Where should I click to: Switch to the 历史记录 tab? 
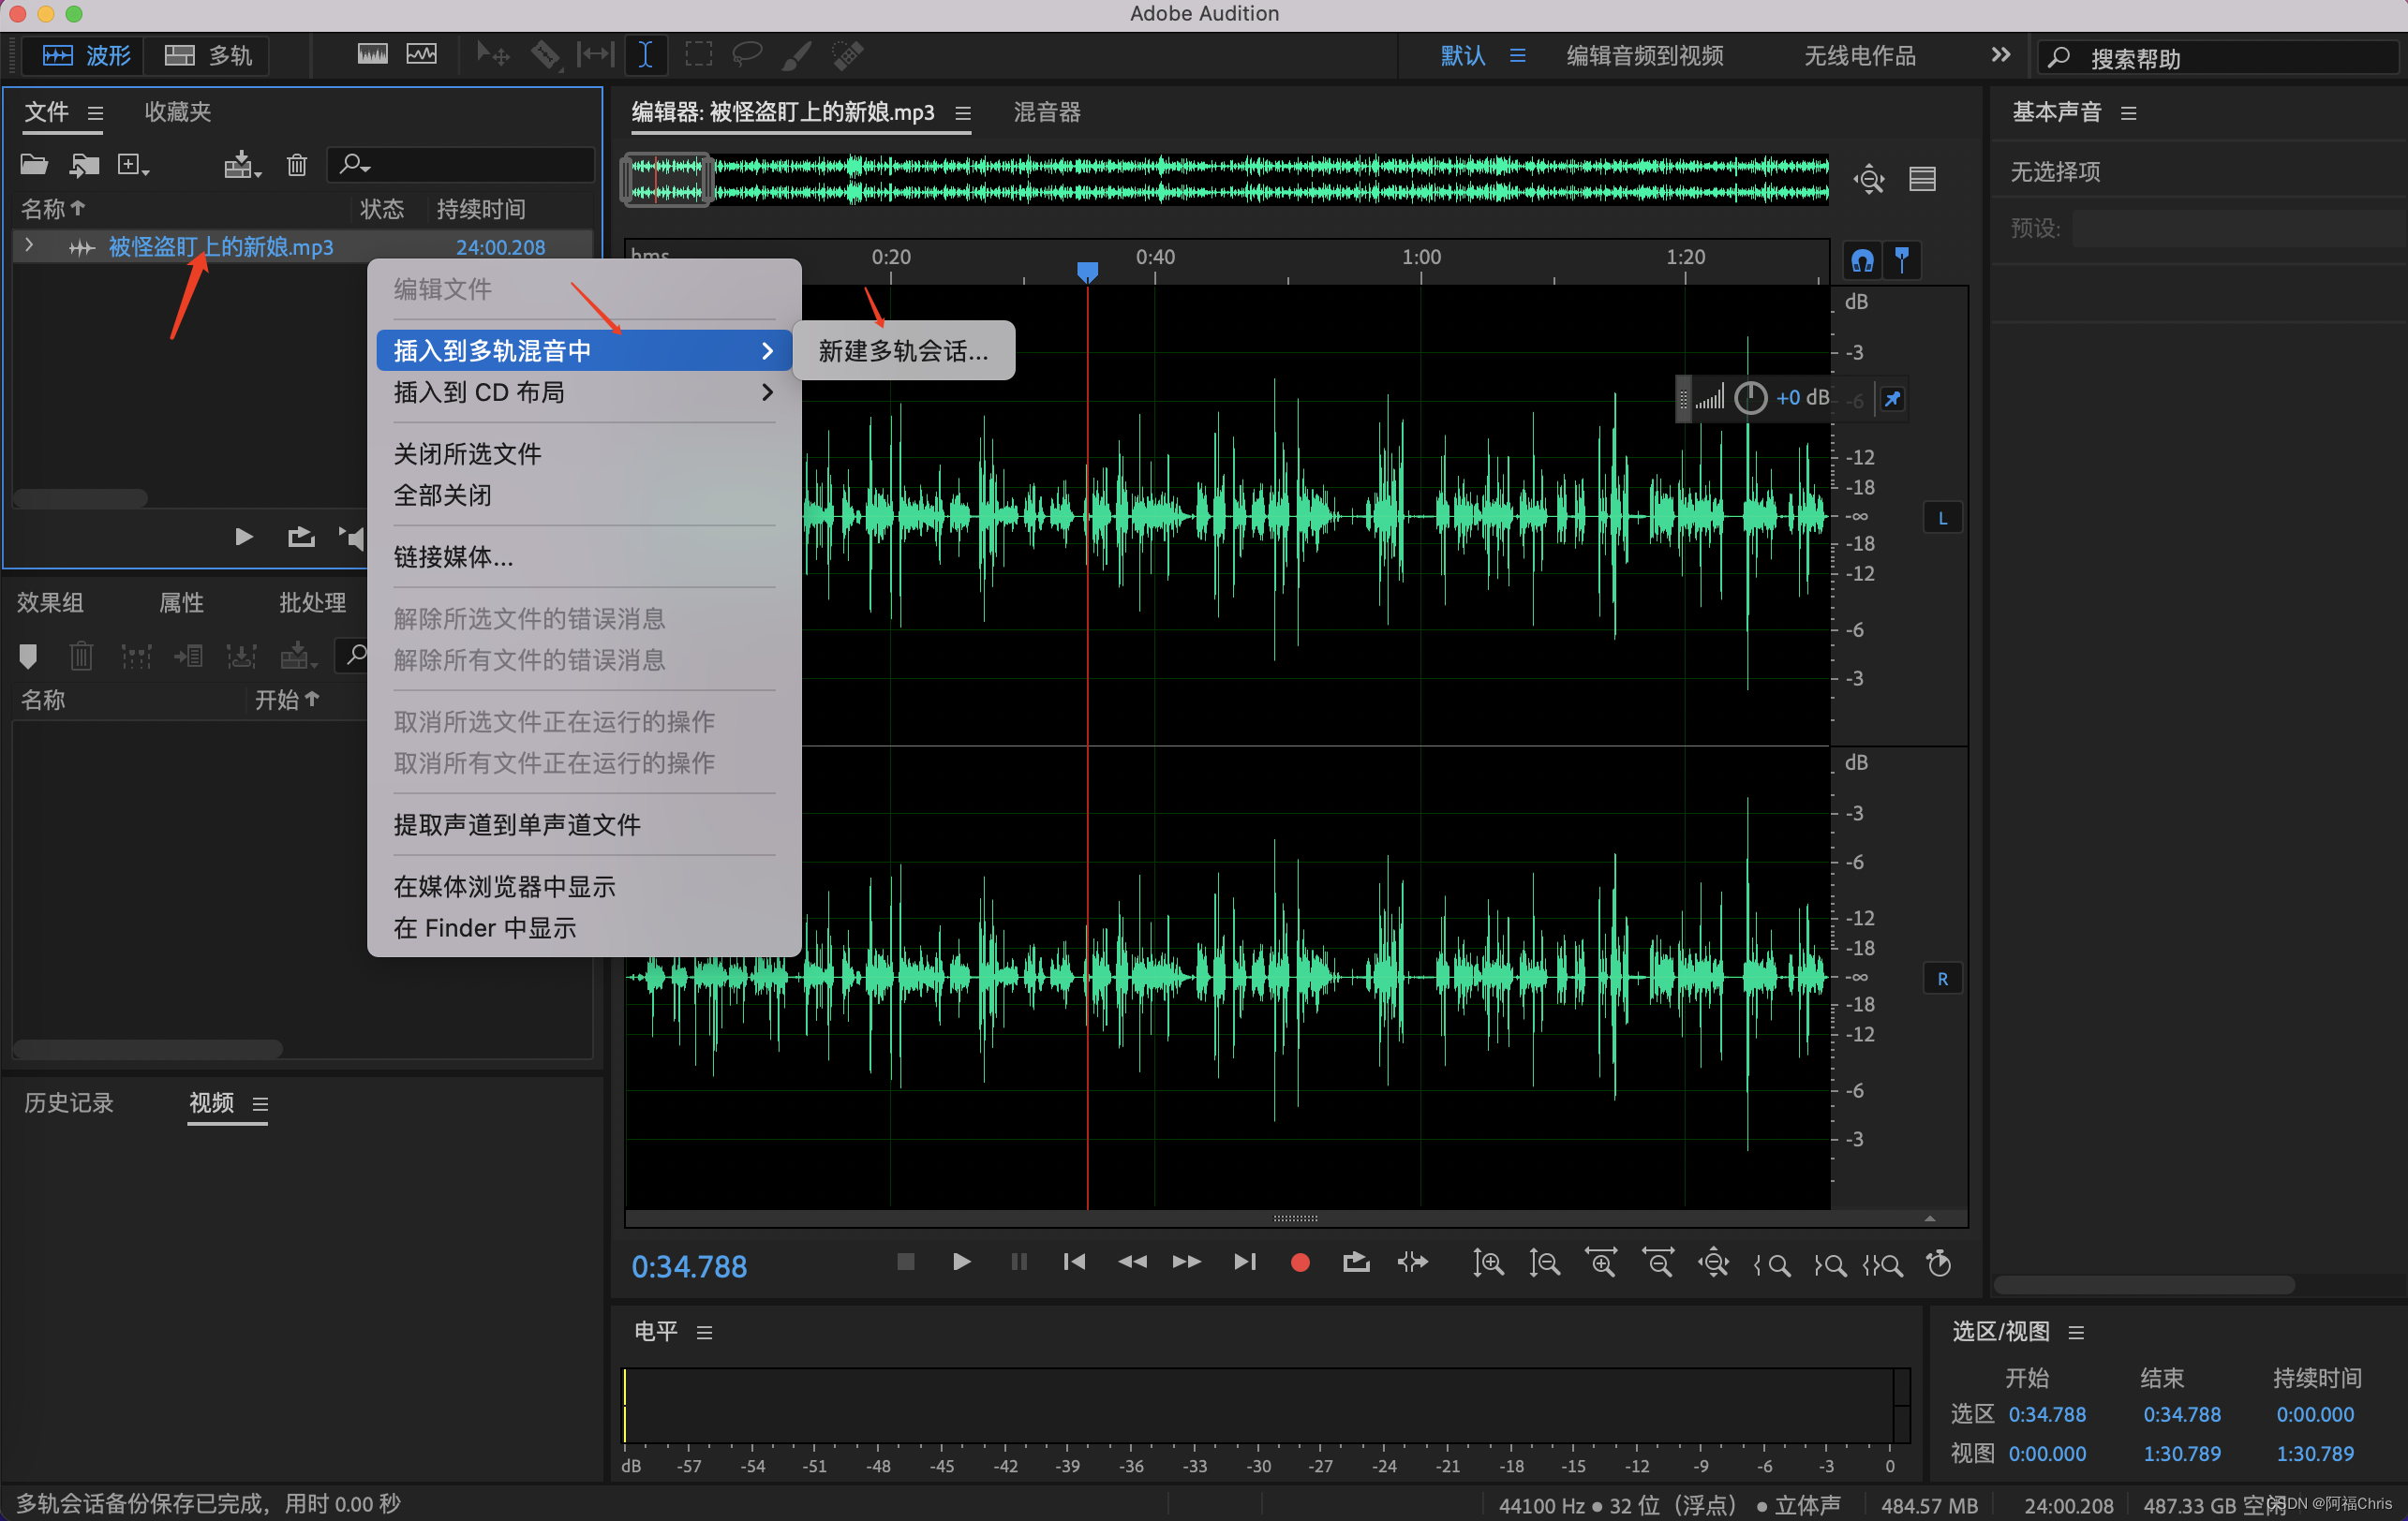(69, 1102)
